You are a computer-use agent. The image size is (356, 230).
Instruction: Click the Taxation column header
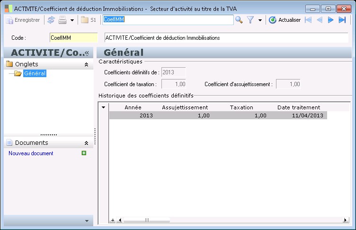[241, 107]
